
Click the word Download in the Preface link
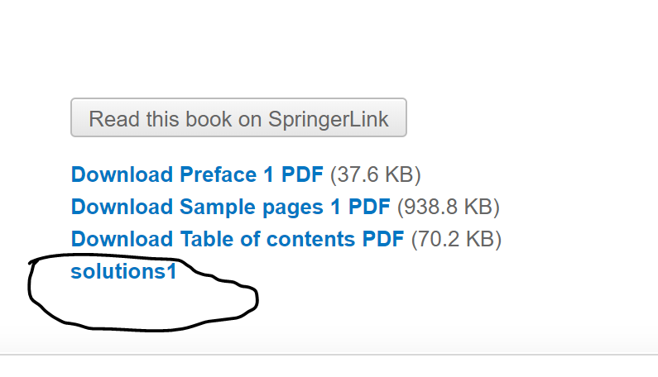[122, 175]
